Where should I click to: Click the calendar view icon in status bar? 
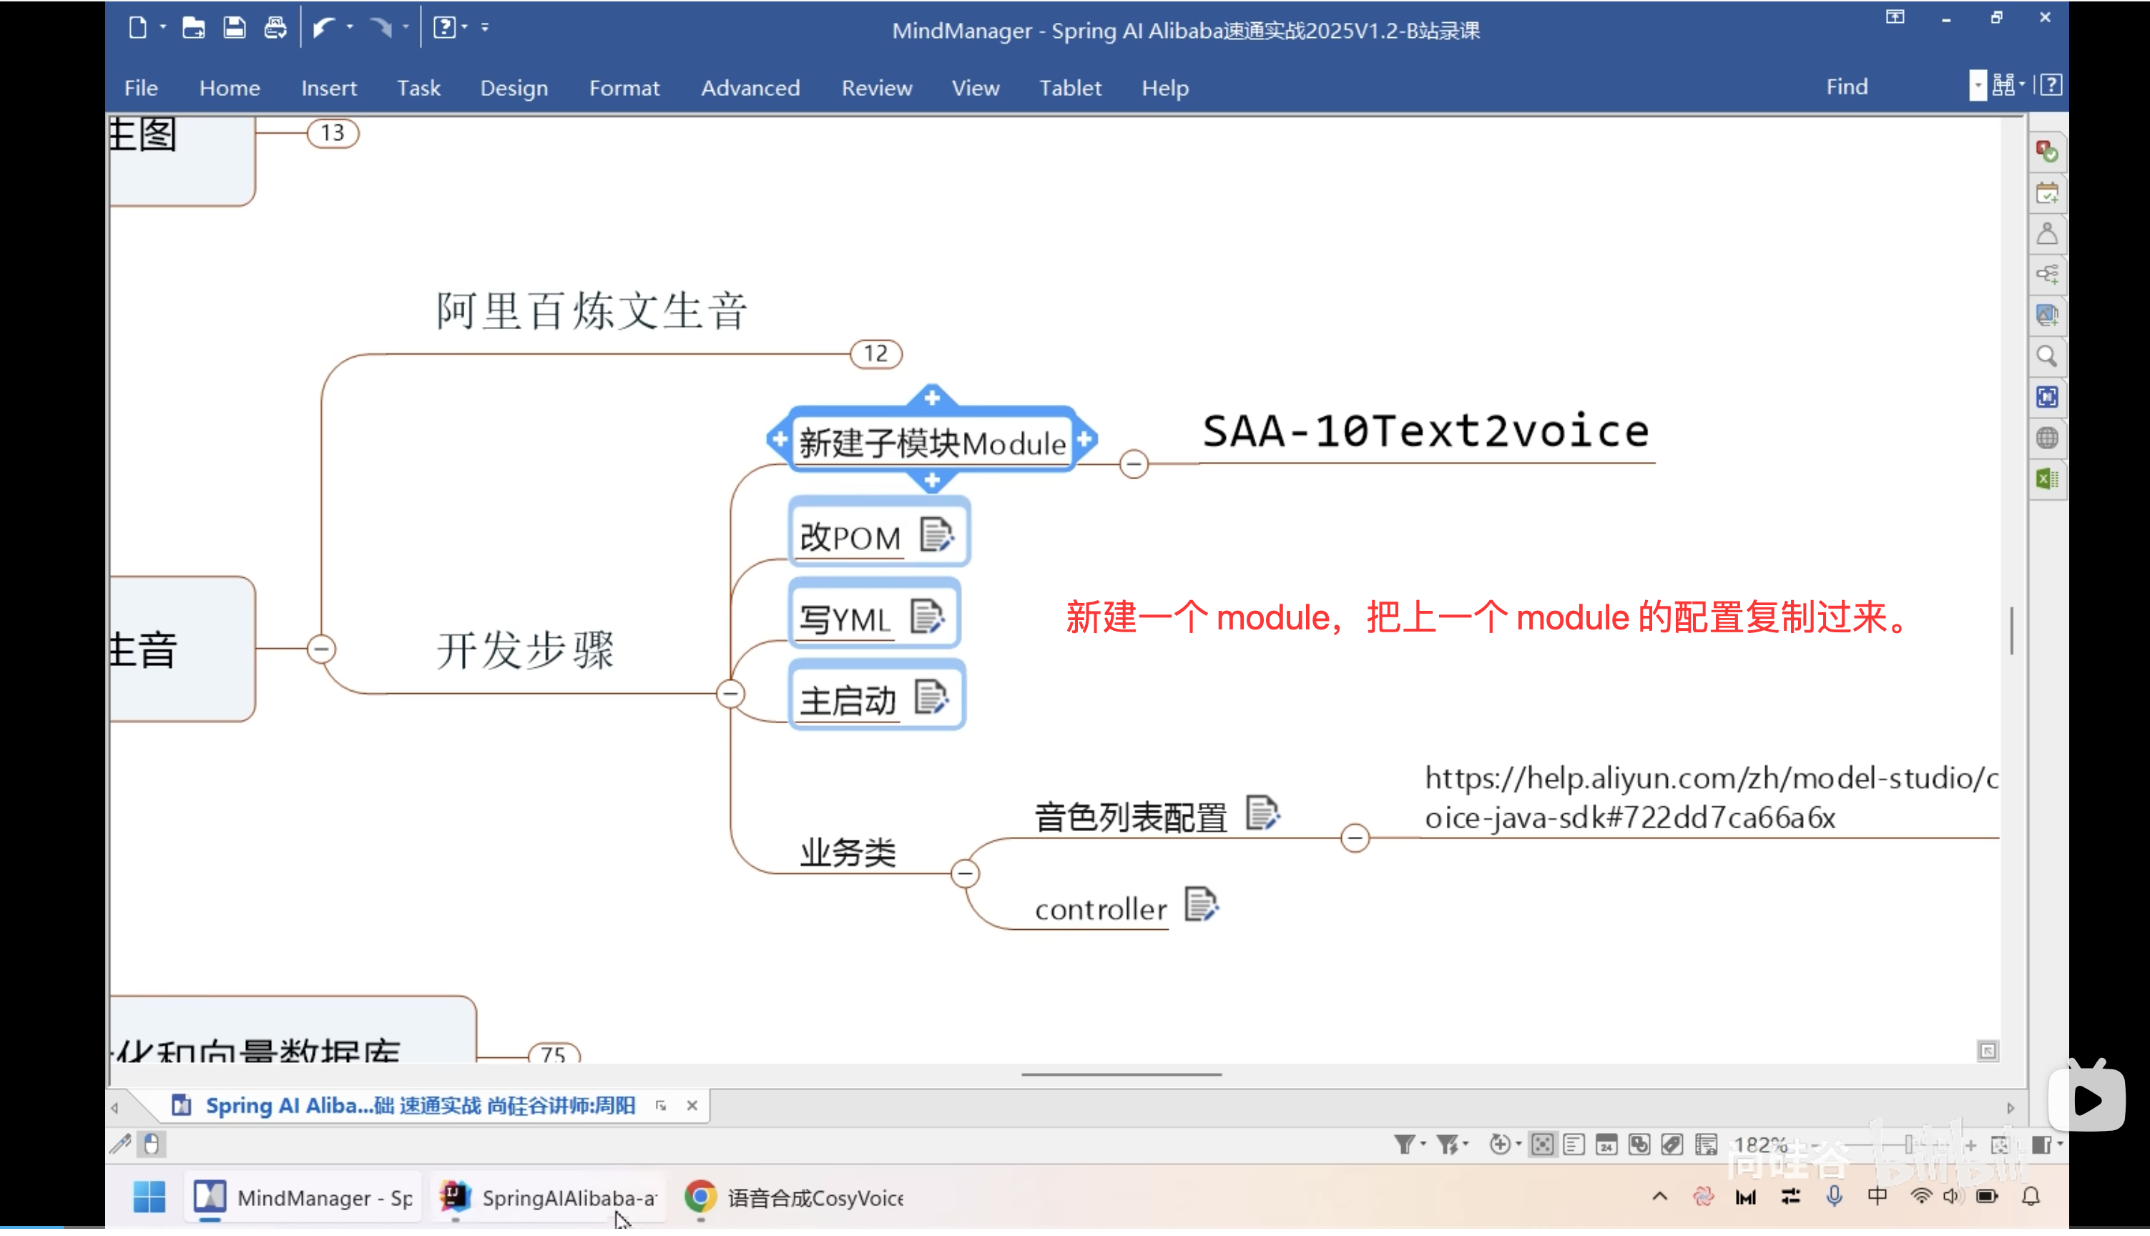[1606, 1145]
